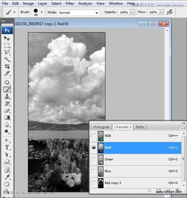Image resolution: width=187 pixels, height=198 pixels.
Task: Select the Hand tool
Action: pos(7,184)
